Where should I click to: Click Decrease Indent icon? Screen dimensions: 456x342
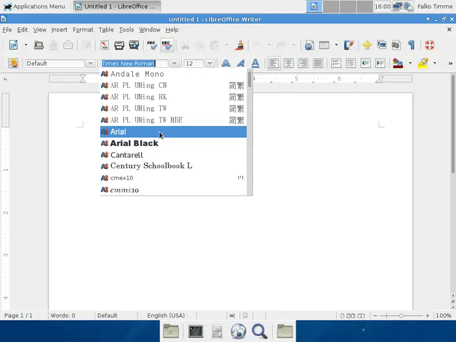(365, 63)
